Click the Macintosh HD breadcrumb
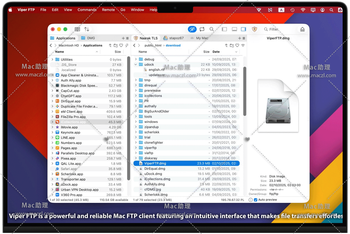The image size is (350, 234). point(69,46)
